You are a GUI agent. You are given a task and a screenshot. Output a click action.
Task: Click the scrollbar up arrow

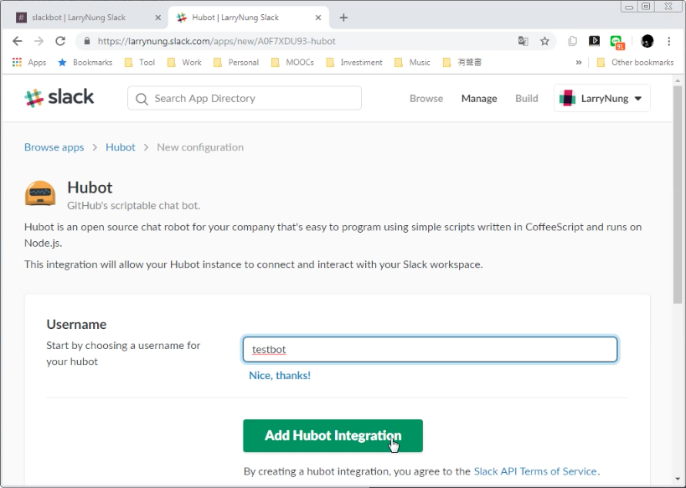tap(678, 80)
